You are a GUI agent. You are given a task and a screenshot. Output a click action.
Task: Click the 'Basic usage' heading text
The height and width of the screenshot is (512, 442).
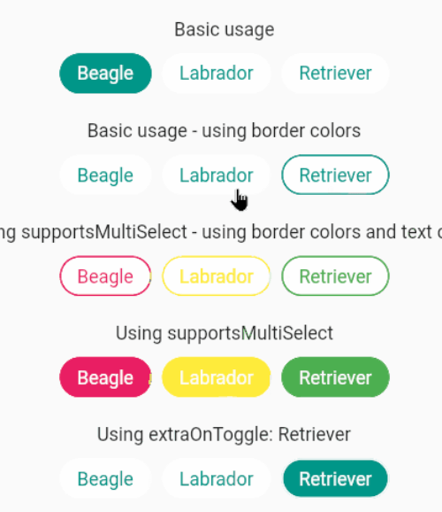[225, 30]
